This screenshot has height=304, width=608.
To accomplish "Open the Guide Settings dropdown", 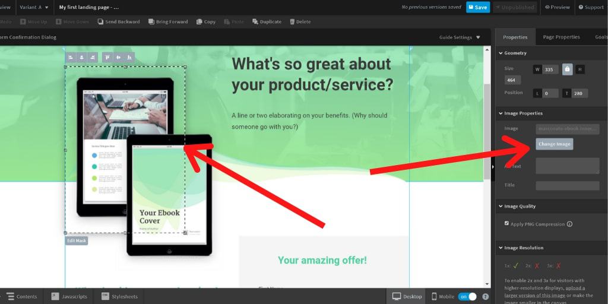I will 460,37.
